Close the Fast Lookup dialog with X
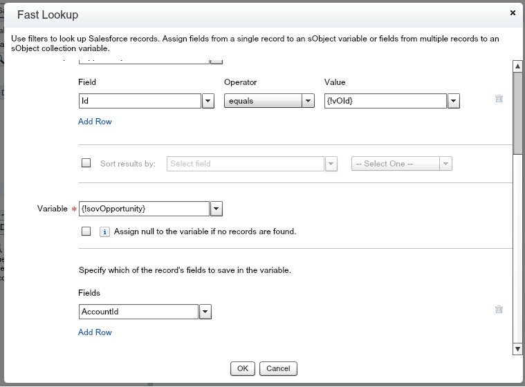This screenshot has width=525, height=387. pyautogui.click(x=513, y=12)
